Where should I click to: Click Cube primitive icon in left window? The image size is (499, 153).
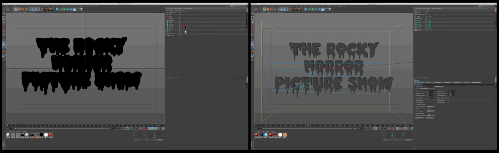tap(57, 9)
